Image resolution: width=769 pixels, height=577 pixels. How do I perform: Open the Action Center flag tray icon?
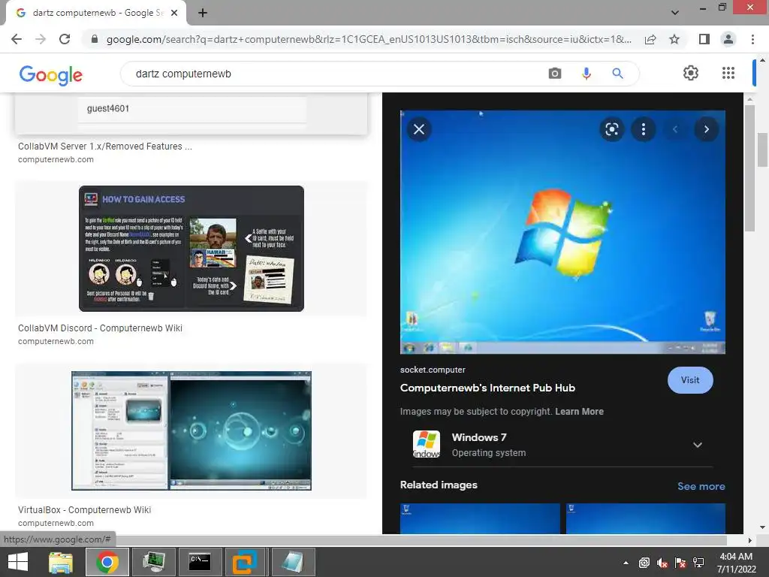pos(680,563)
